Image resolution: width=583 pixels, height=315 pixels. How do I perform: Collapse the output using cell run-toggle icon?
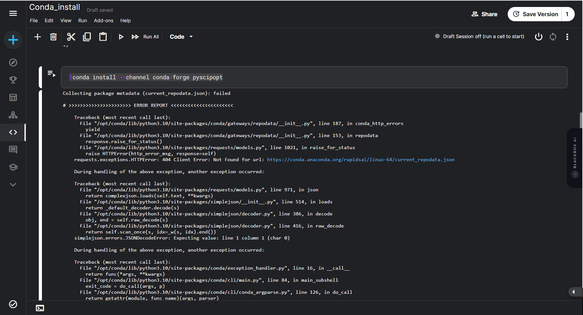click(x=51, y=74)
